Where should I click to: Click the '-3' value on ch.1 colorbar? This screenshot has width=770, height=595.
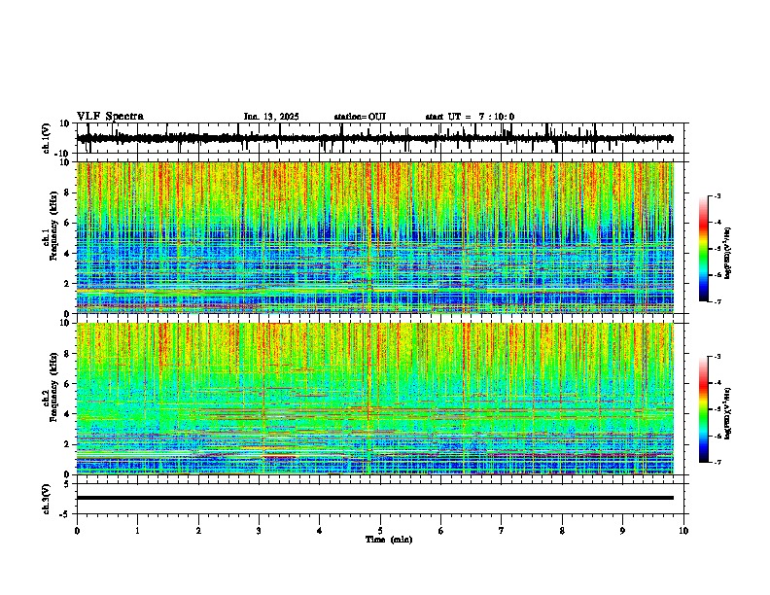[x=717, y=196]
